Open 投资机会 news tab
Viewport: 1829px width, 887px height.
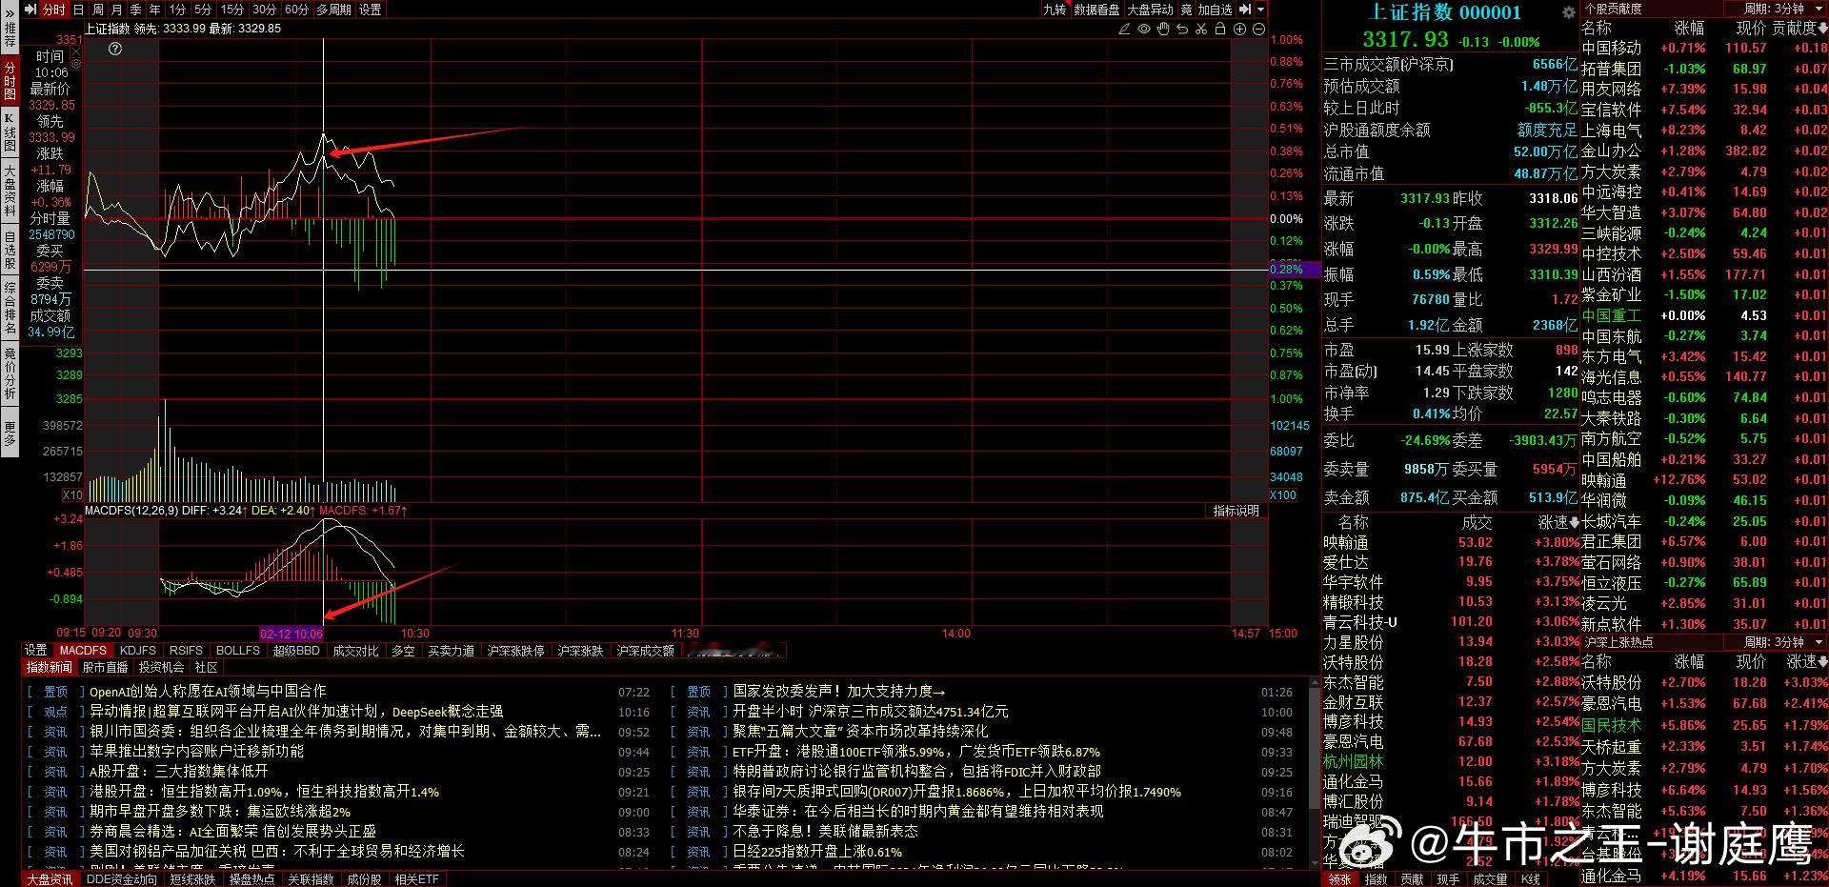161,667
